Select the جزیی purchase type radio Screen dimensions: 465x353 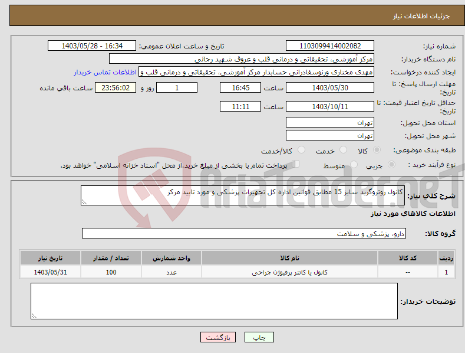391,164
